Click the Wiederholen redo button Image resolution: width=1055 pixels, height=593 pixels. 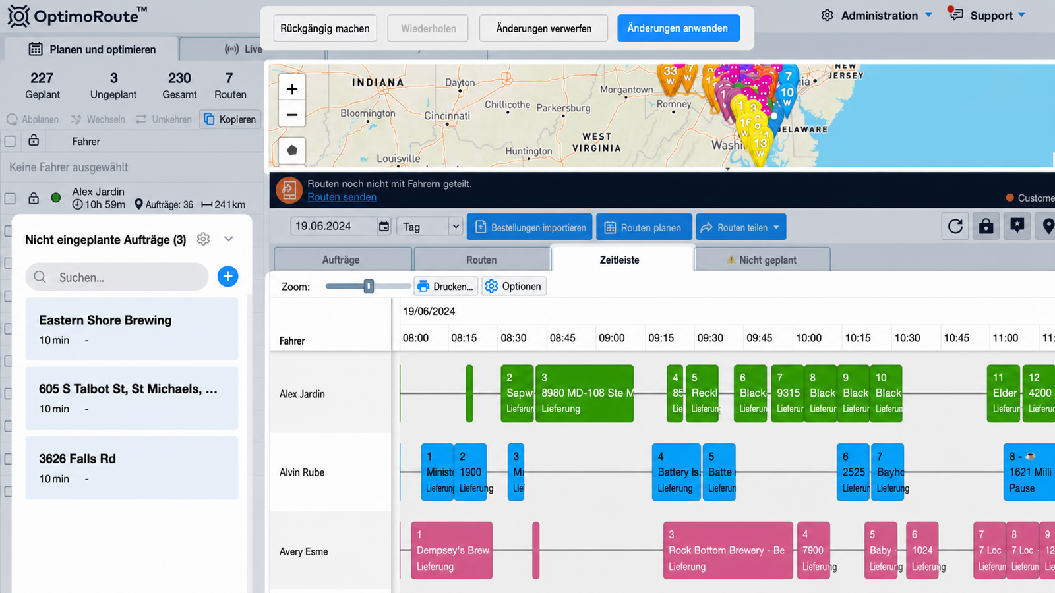429,28
